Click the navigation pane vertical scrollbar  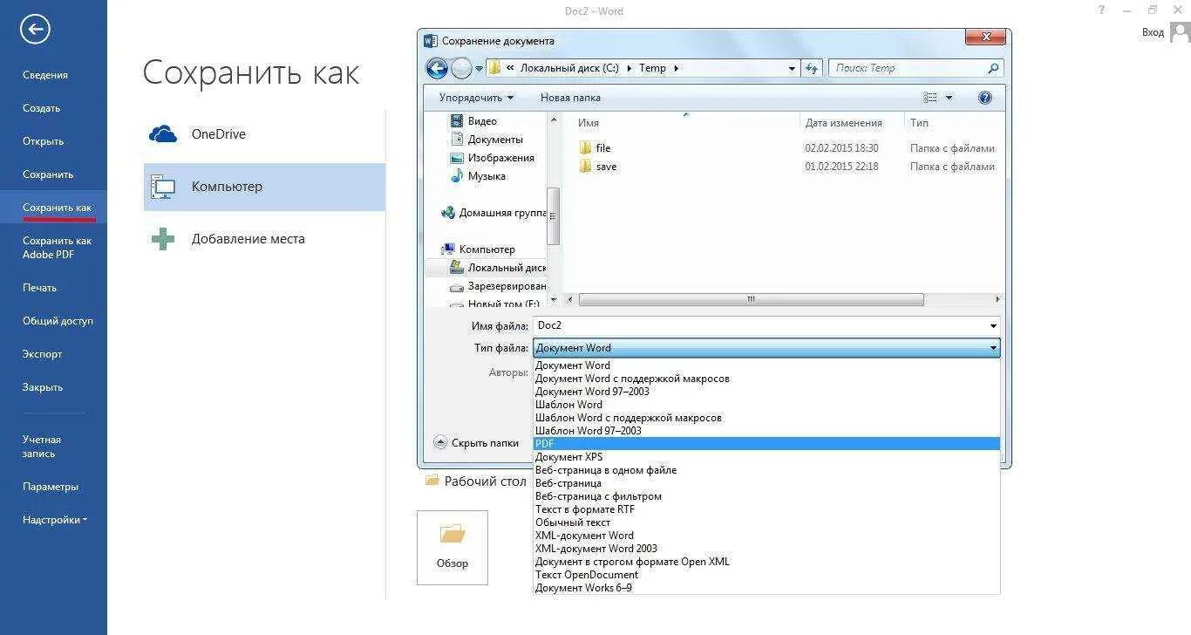553,215
